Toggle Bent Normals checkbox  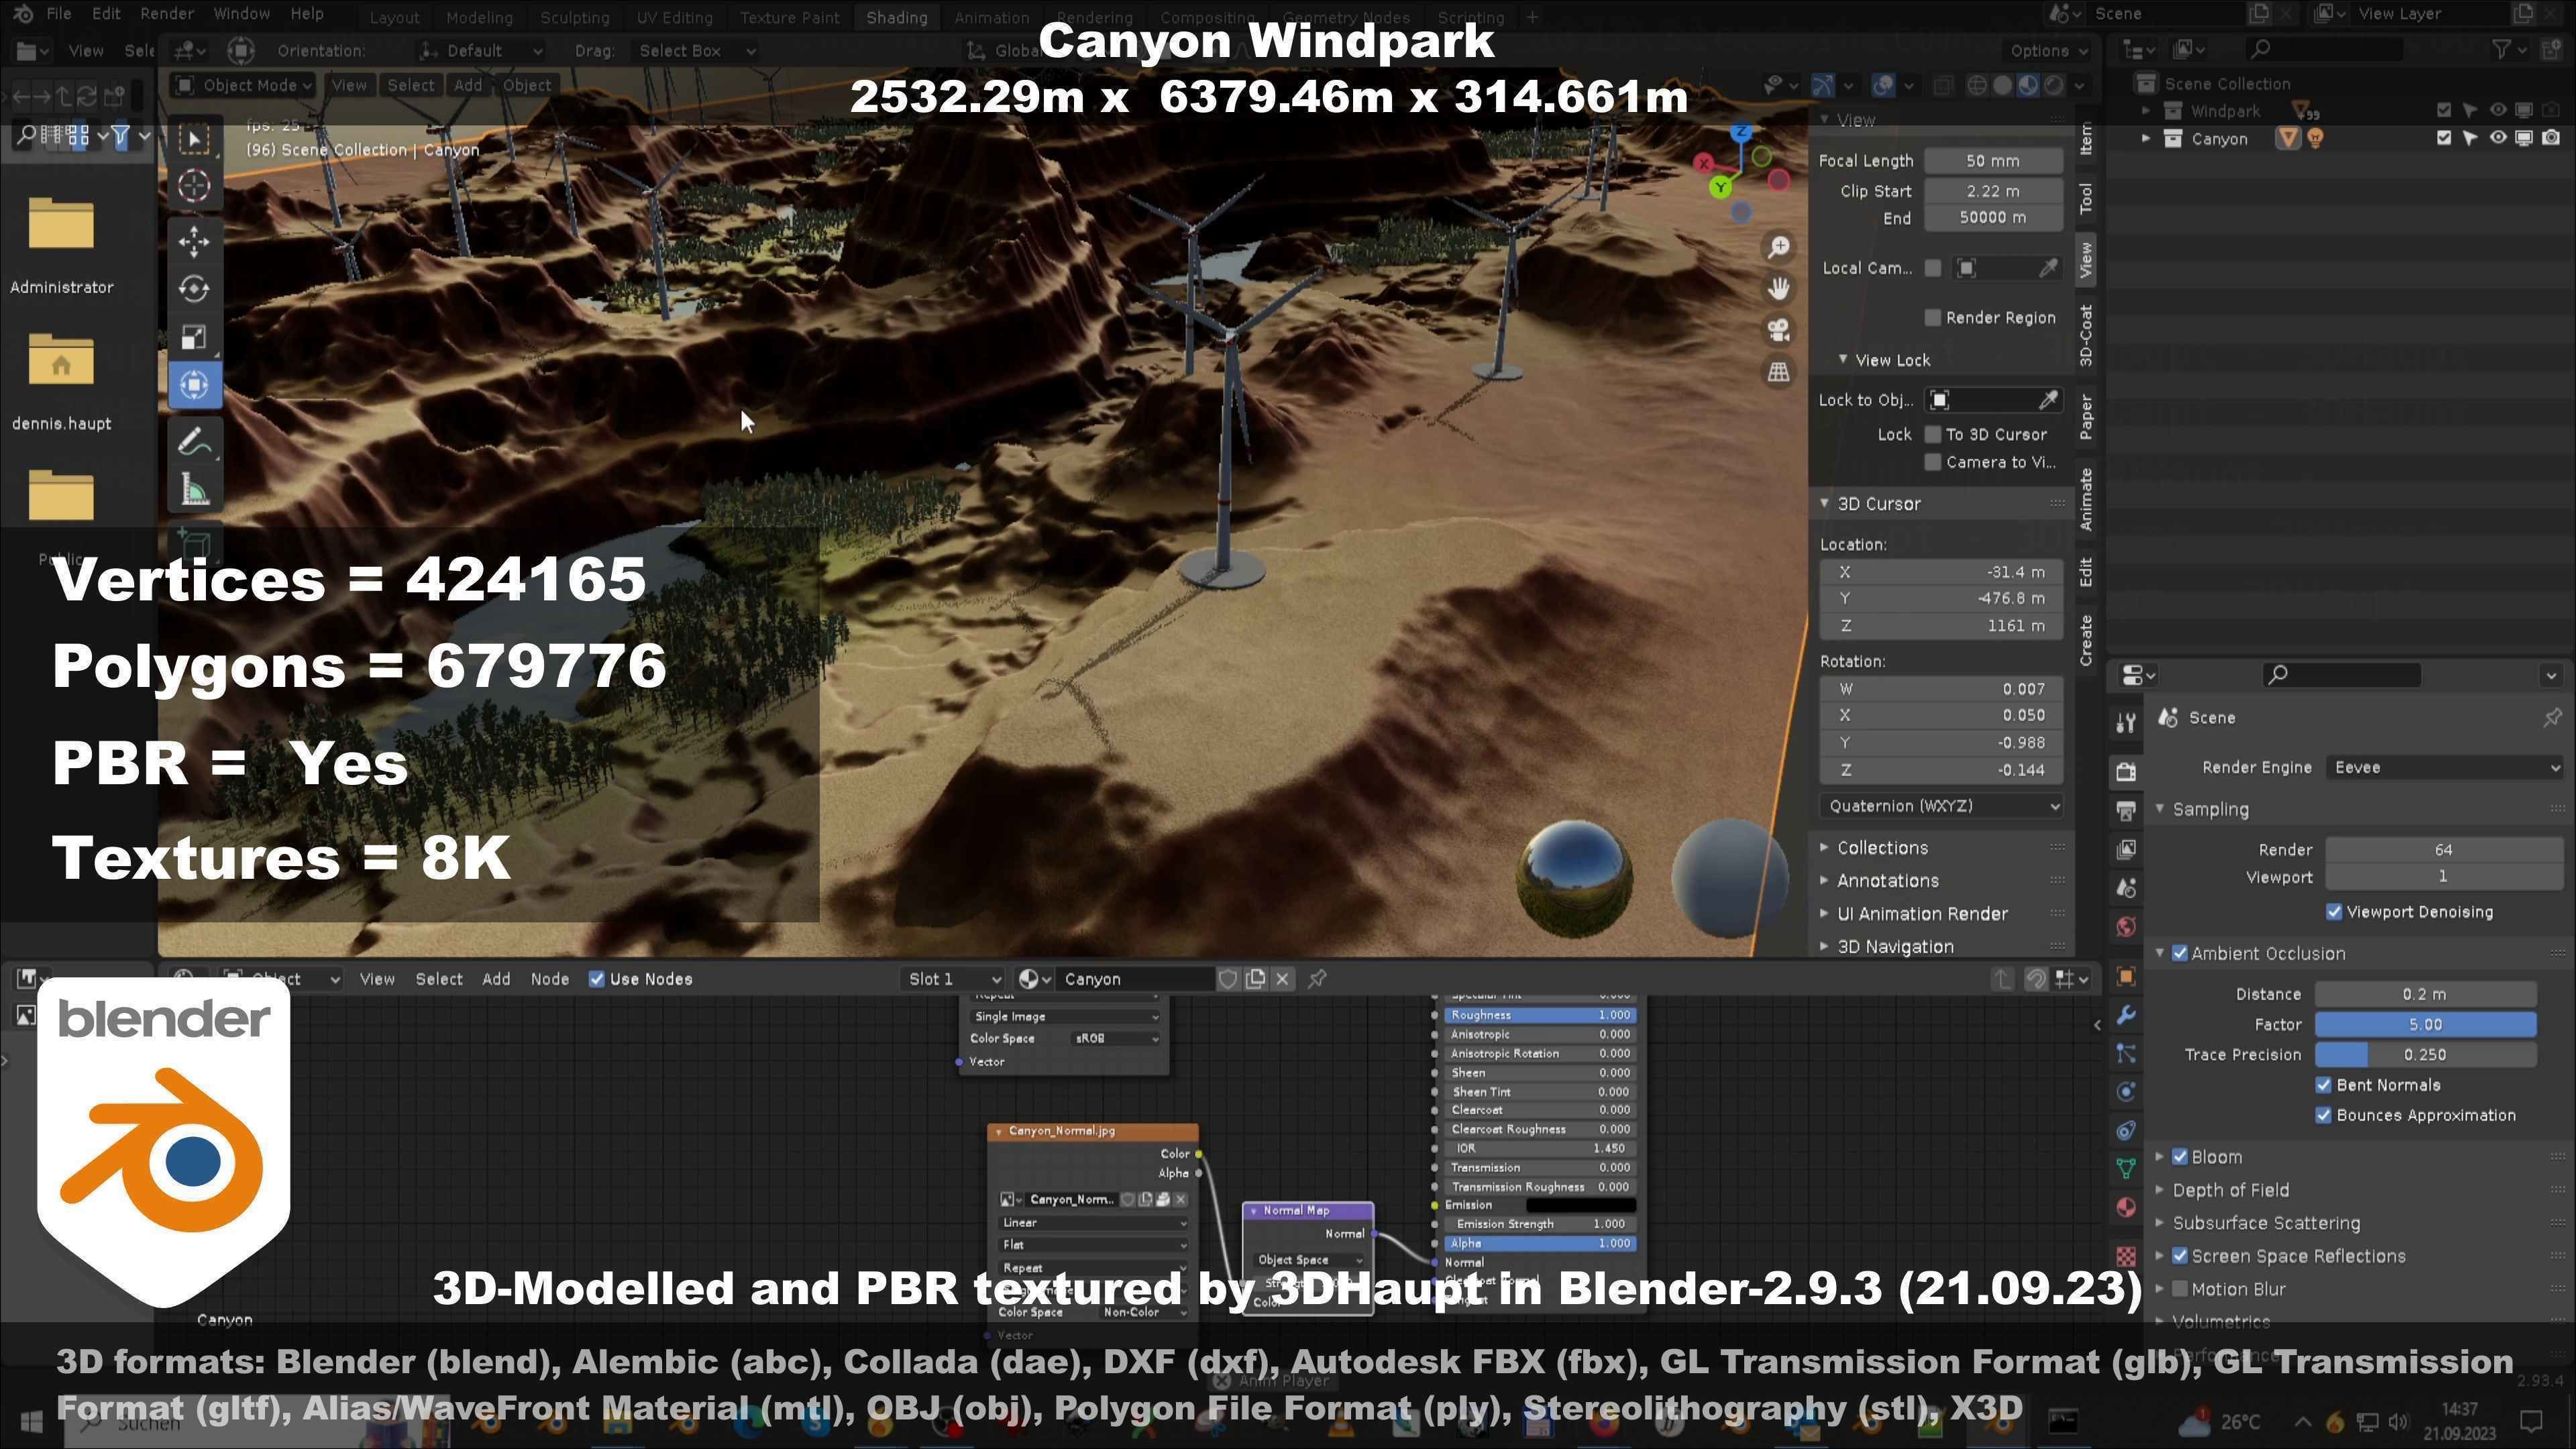click(x=2324, y=1085)
